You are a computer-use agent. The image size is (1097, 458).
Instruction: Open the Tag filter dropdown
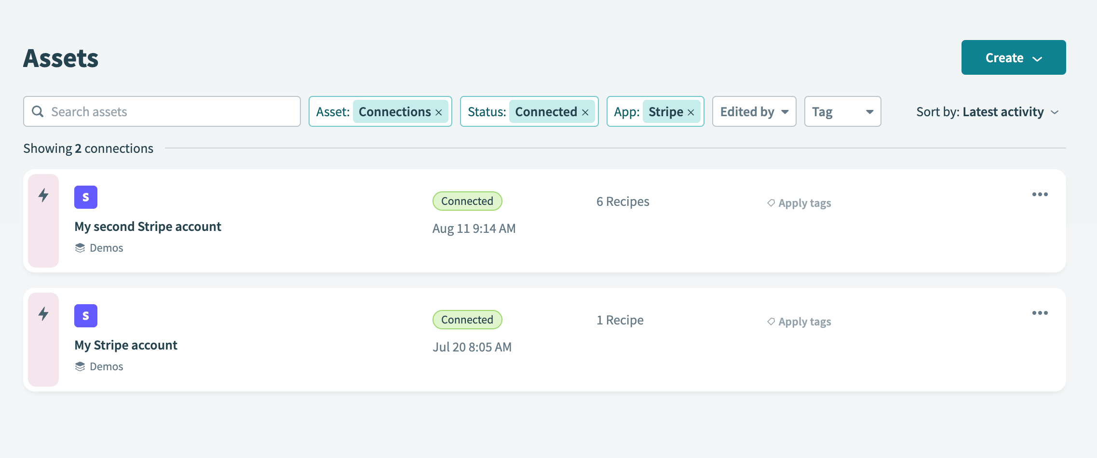[842, 111]
